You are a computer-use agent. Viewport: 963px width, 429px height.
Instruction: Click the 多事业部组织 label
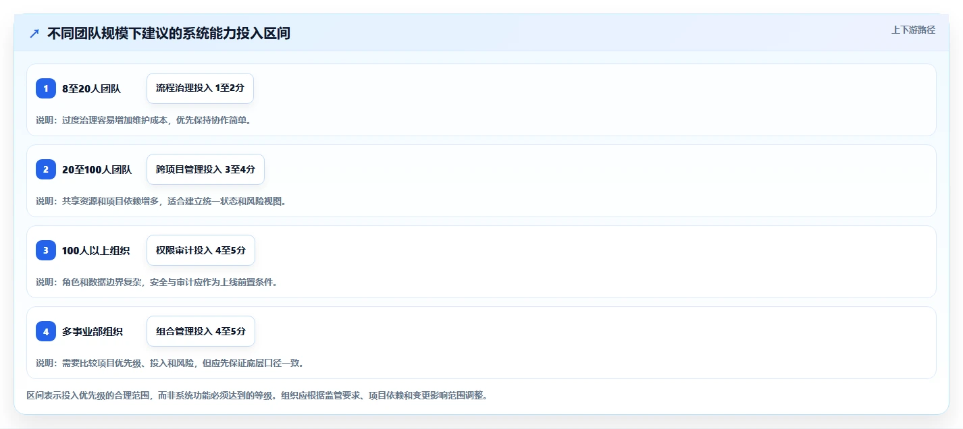(x=93, y=331)
